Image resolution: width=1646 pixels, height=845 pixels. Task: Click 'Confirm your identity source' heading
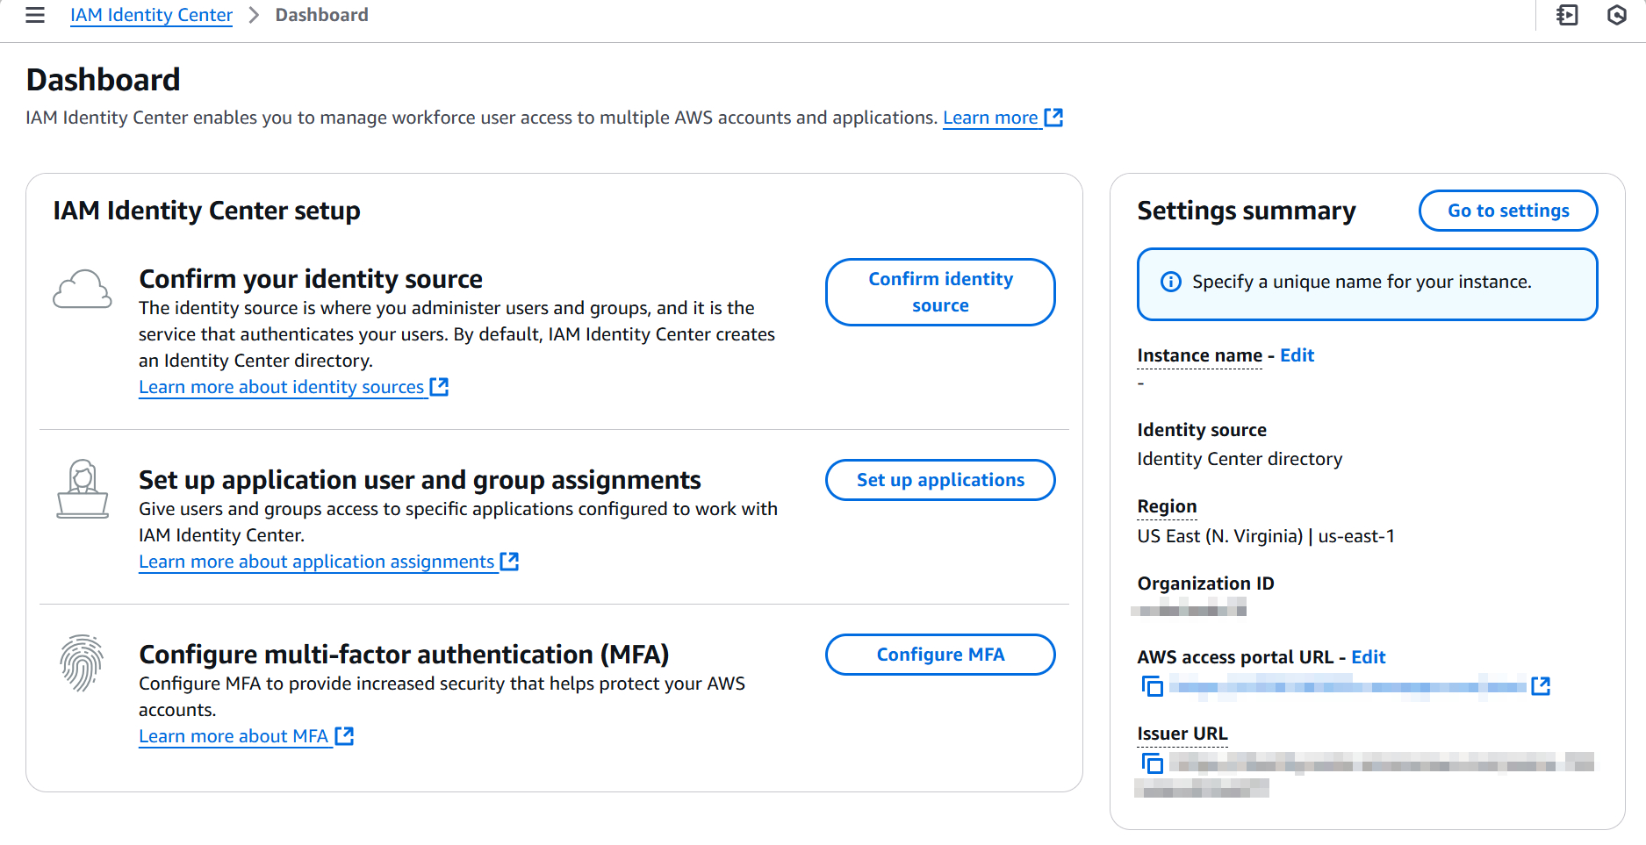point(311,279)
